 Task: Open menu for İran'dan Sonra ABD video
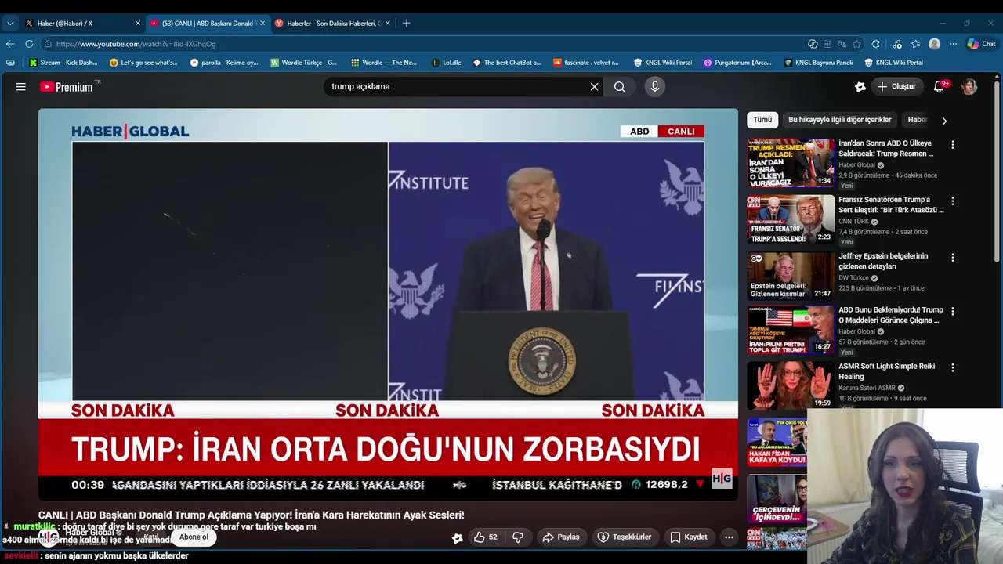pos(952,145)
